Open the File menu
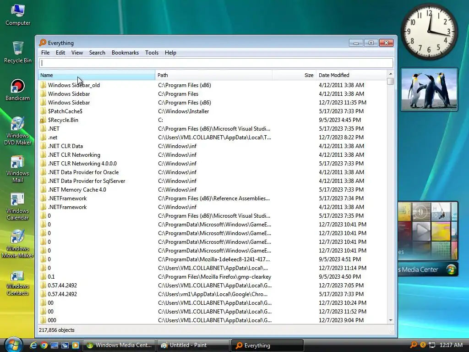Viewport: 469px width, 352px height. [45, 53]
